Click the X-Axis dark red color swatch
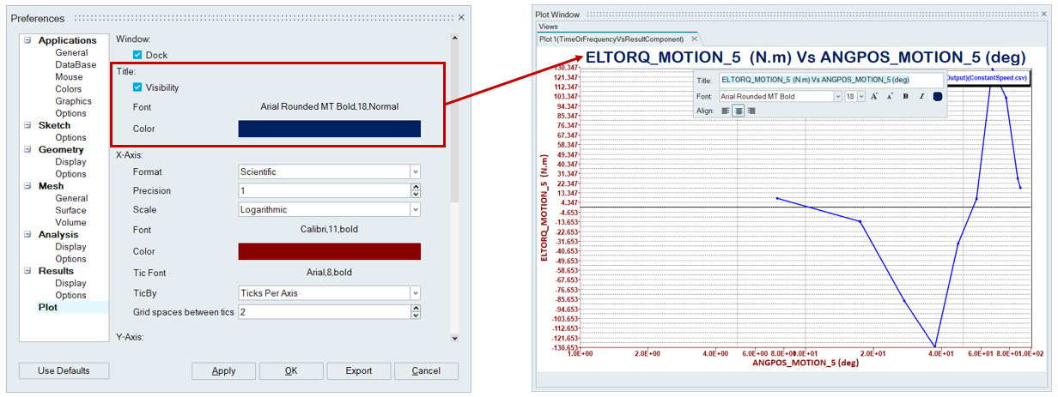 tap(329, 251)
